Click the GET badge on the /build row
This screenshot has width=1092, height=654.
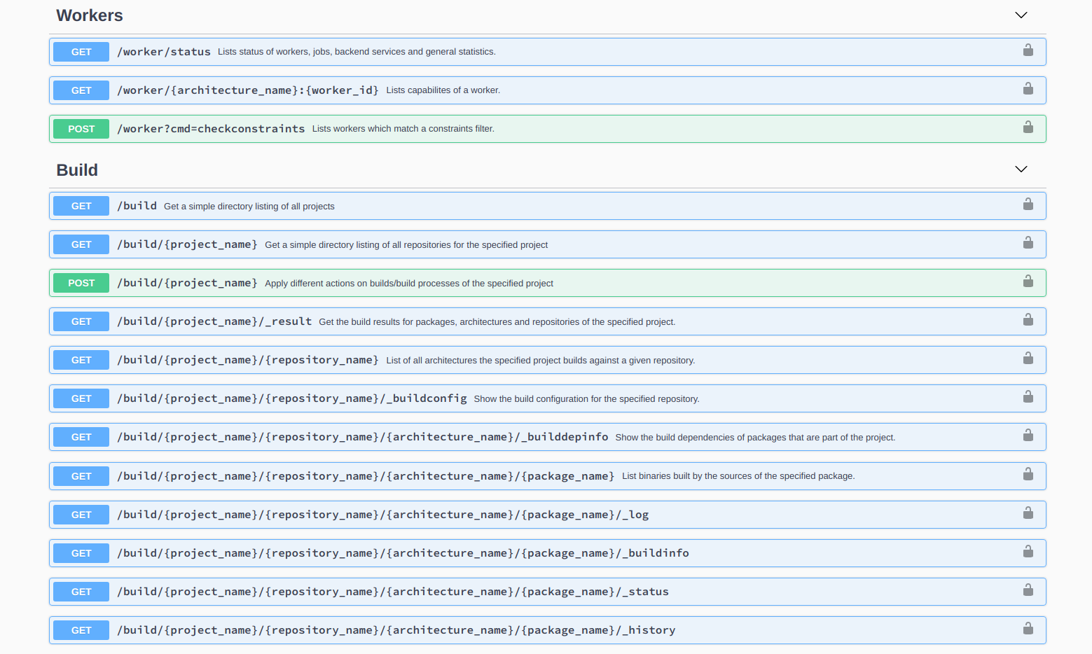click(x=81, y=205)
